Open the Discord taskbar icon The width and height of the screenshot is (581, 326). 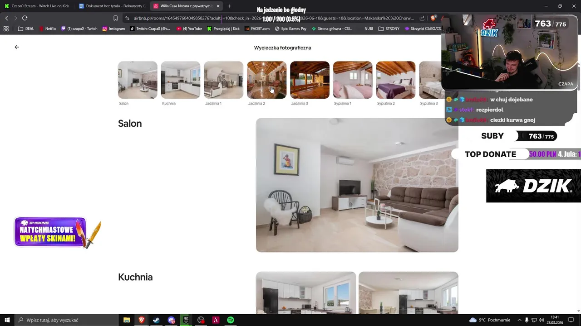[171, 320]
